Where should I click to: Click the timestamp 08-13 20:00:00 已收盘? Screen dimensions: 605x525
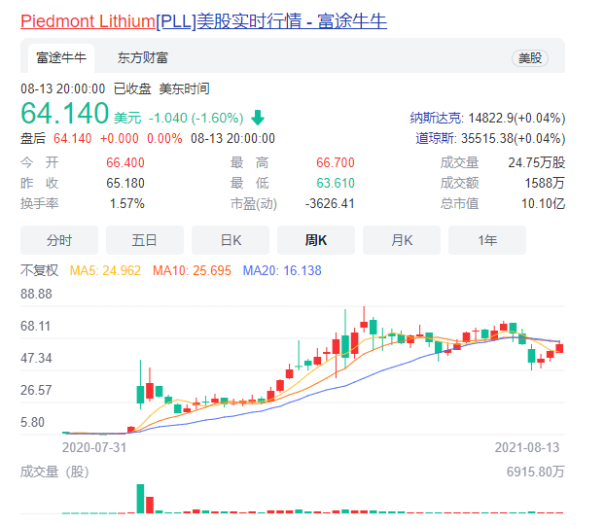[86, 89]
